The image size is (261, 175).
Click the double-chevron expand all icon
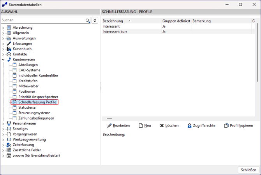pos(95,20)
